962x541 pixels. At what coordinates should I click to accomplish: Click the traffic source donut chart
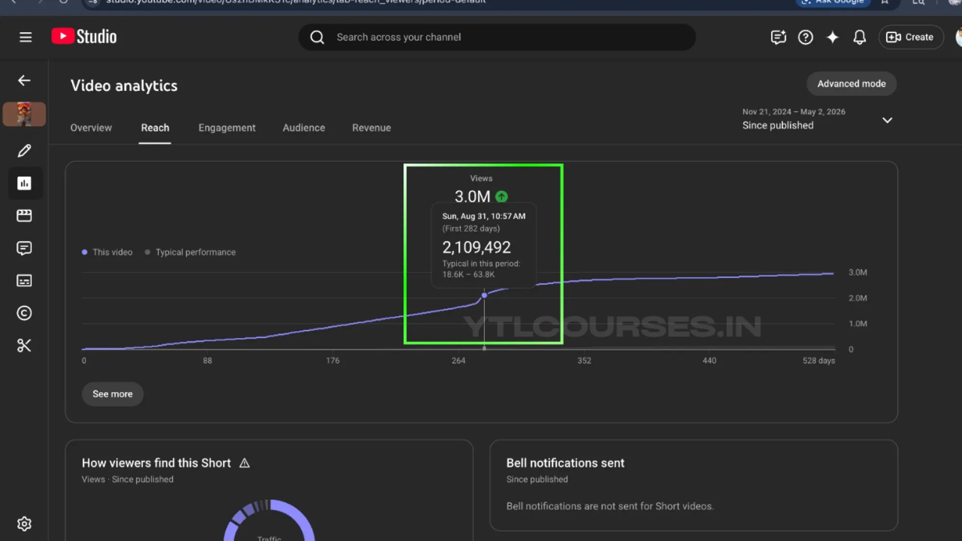coord(269,520)
